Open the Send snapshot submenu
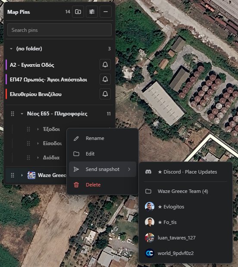The image size is (238, 267). point(103,169)
